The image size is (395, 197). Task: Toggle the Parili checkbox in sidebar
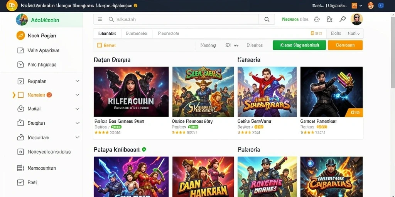[20, 182]
